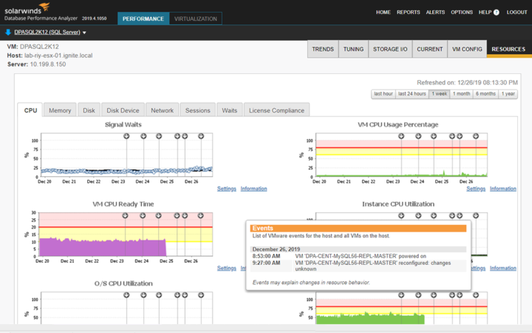Open the VIRTUALIZATION tab
This screenshot has width=532, height=333.
(x=195, y=18)
